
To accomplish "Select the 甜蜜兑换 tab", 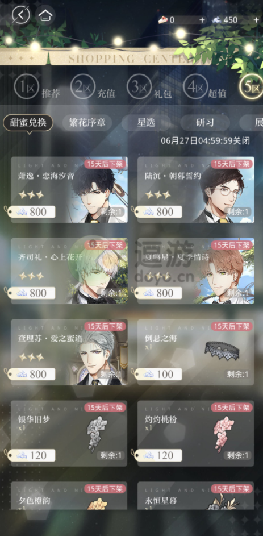I will click(x=28, y=123).
